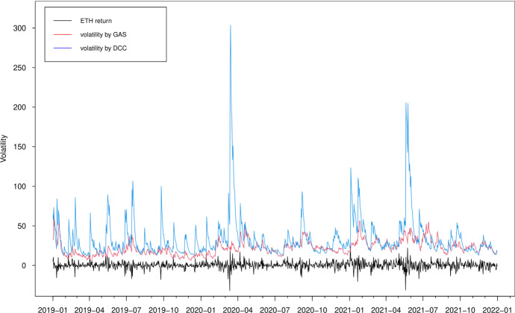Click the 150 y-axis tick label
Viewport: 515px width, 313px height.
28,147
